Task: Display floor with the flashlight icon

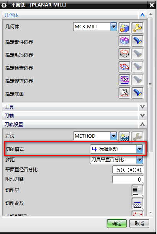Action: [137, 93]
